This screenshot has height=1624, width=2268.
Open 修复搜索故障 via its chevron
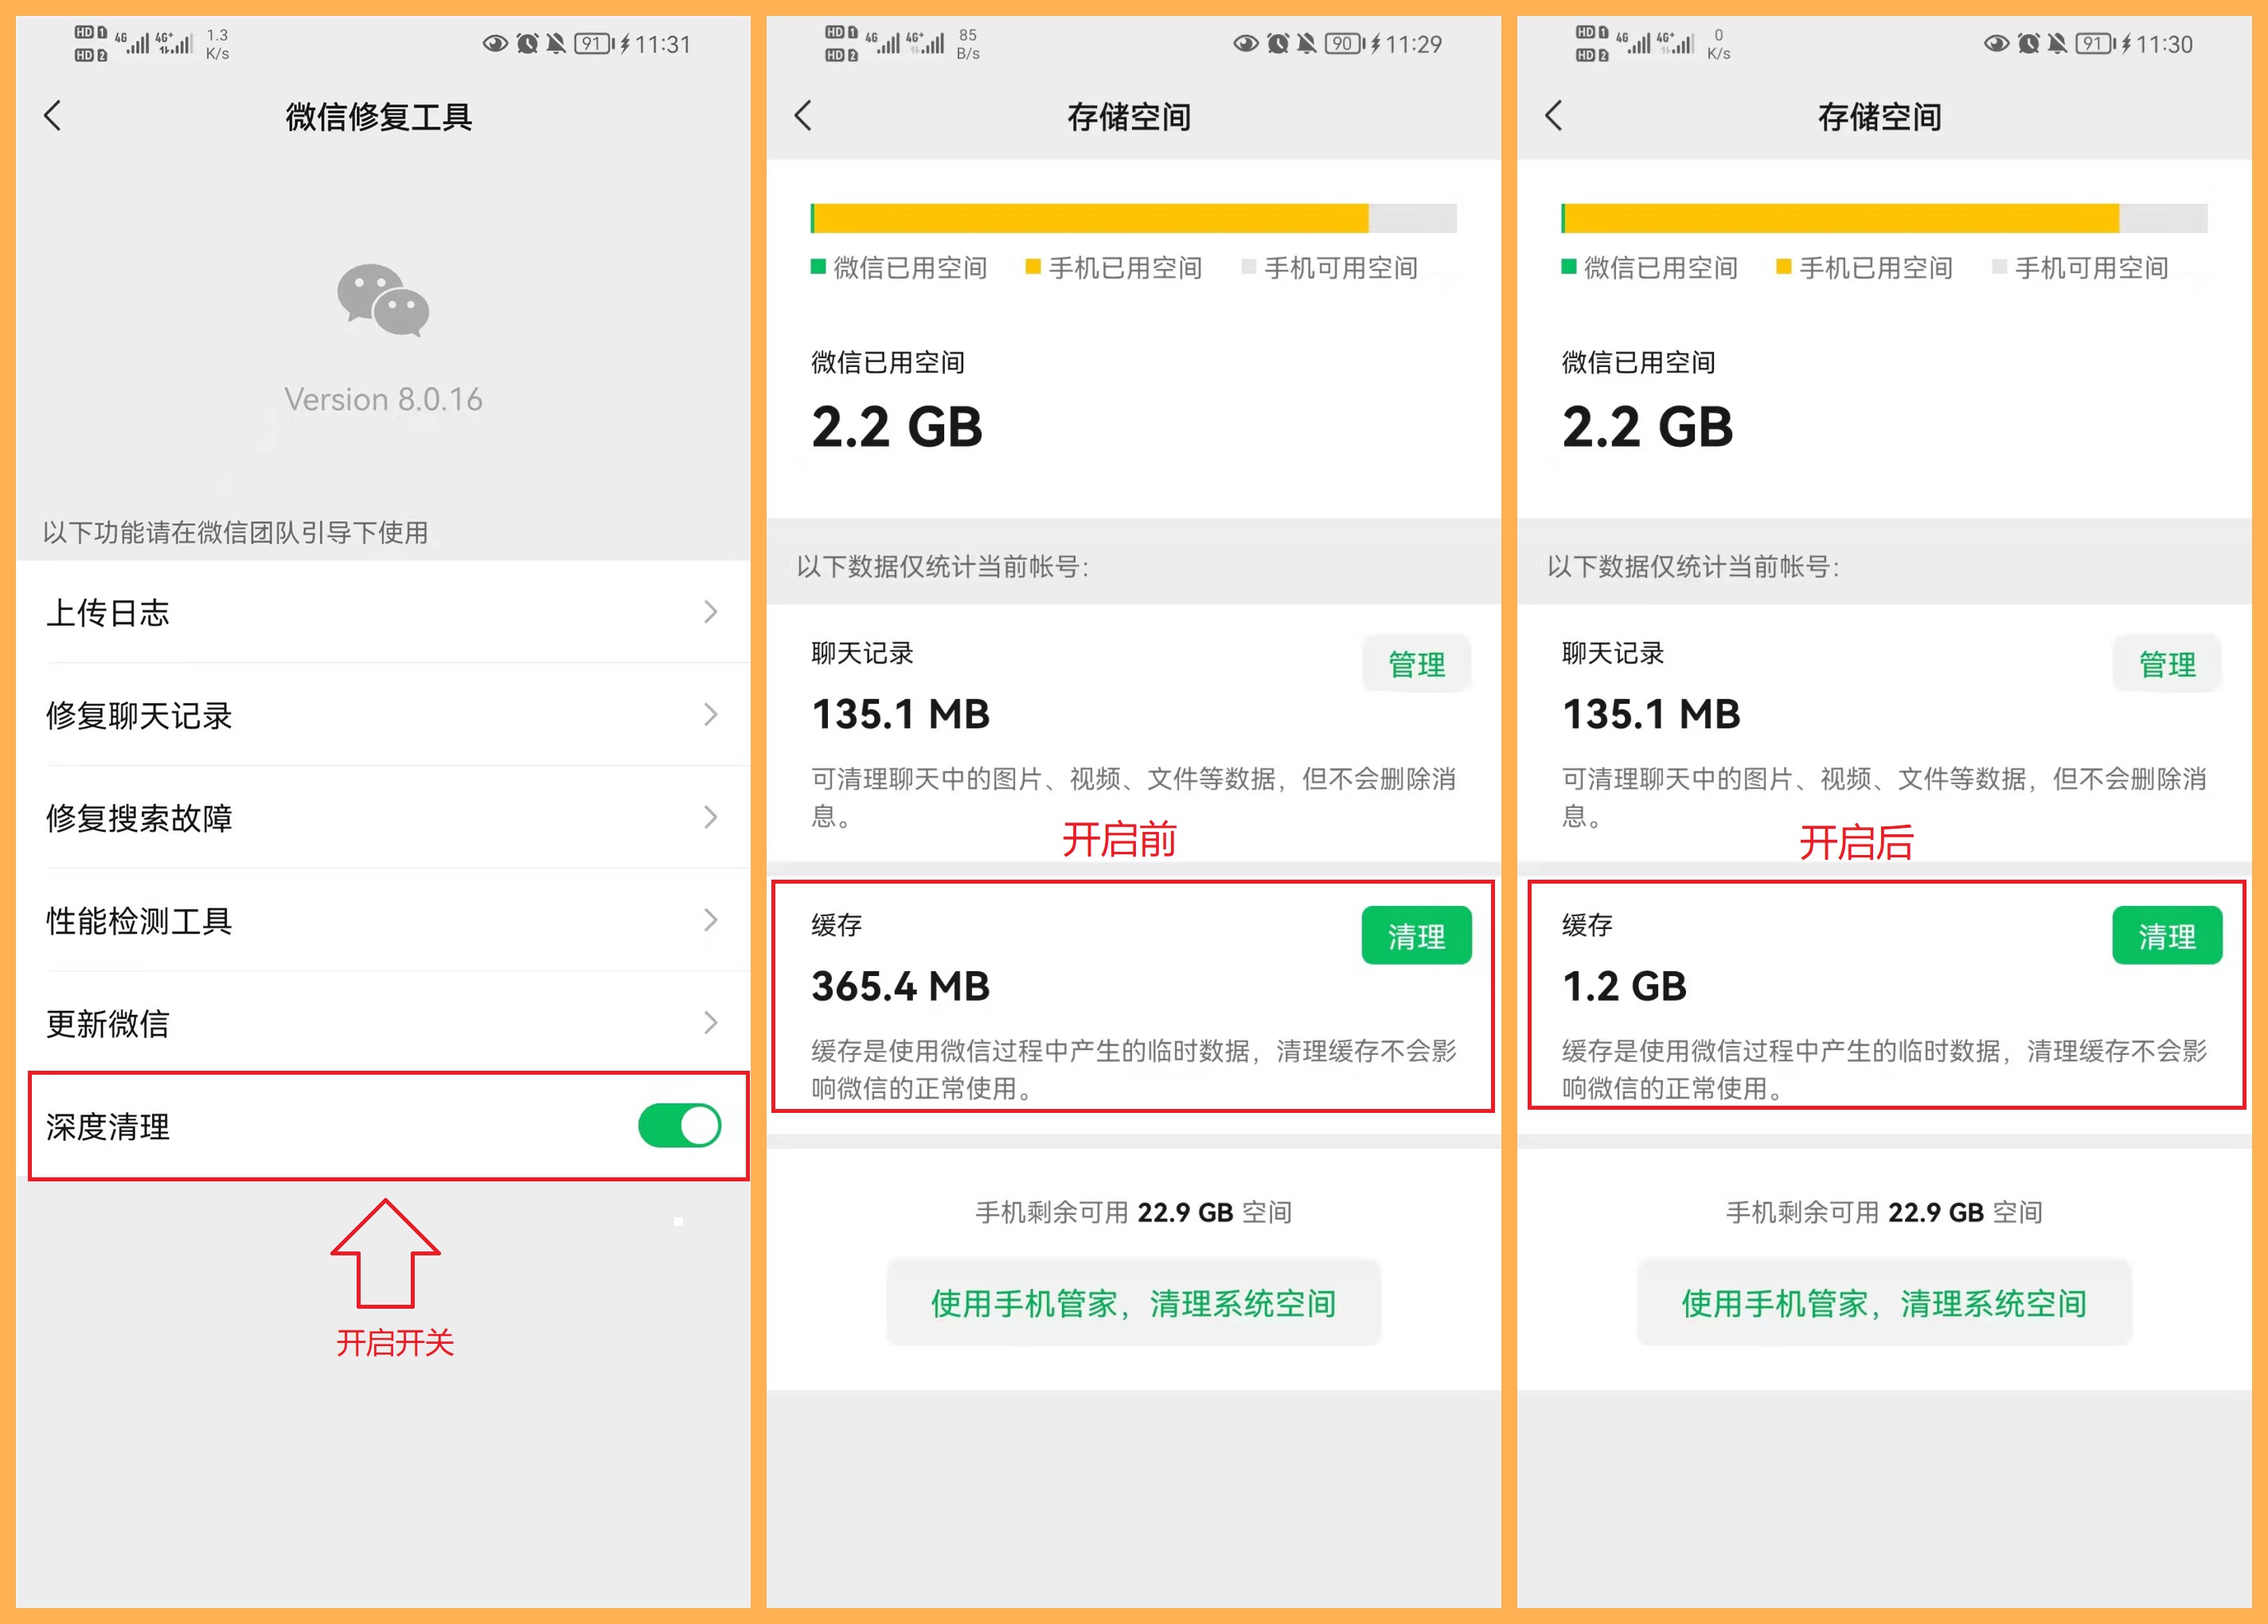click(711, 818)
